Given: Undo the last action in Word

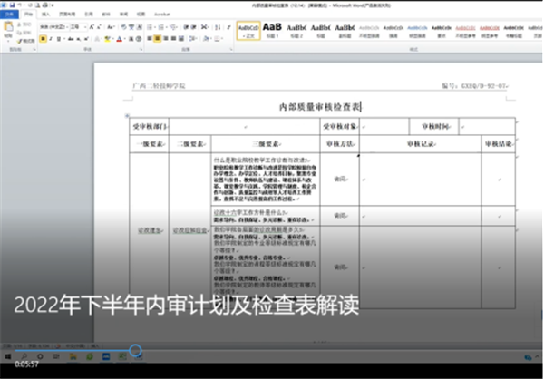Looking at the screenshot, I should click(x=19, y=5).
